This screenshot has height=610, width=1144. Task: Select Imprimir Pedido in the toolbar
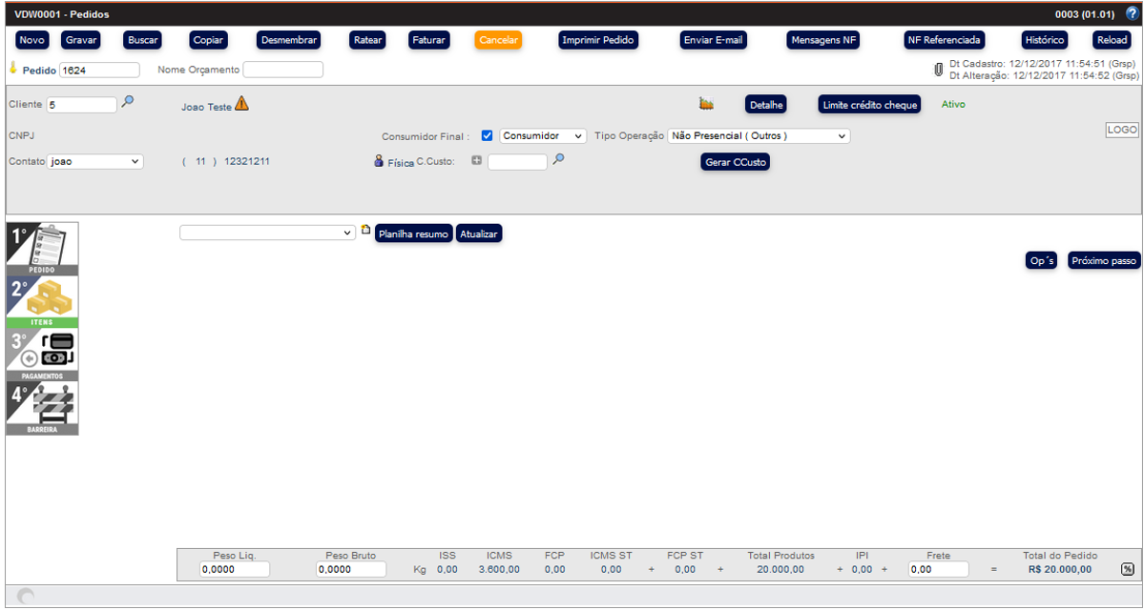(598, 40)
